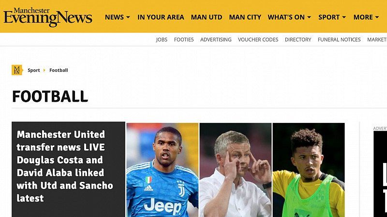
Task: Open the MORE dropdown menu
Action: [366, 17]
